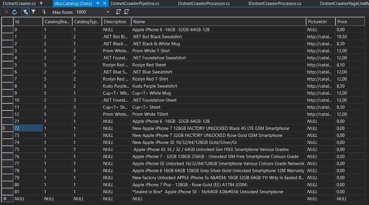
Task: Click the name '.NET Black & White Mug'
Action: pos(156,44)
